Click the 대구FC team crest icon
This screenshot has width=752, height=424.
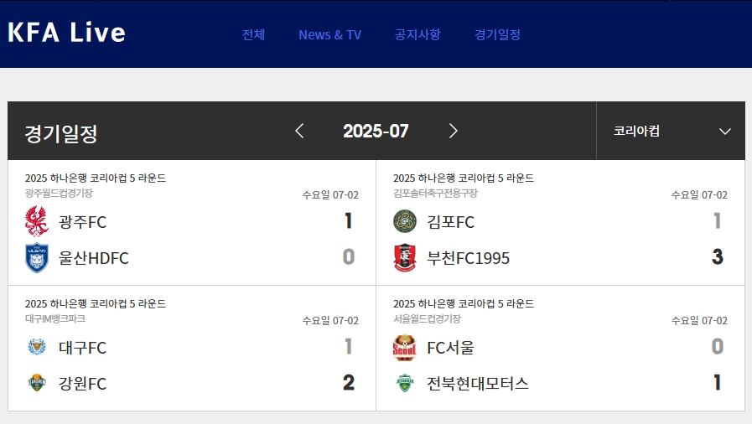click(x=37, y=347)
